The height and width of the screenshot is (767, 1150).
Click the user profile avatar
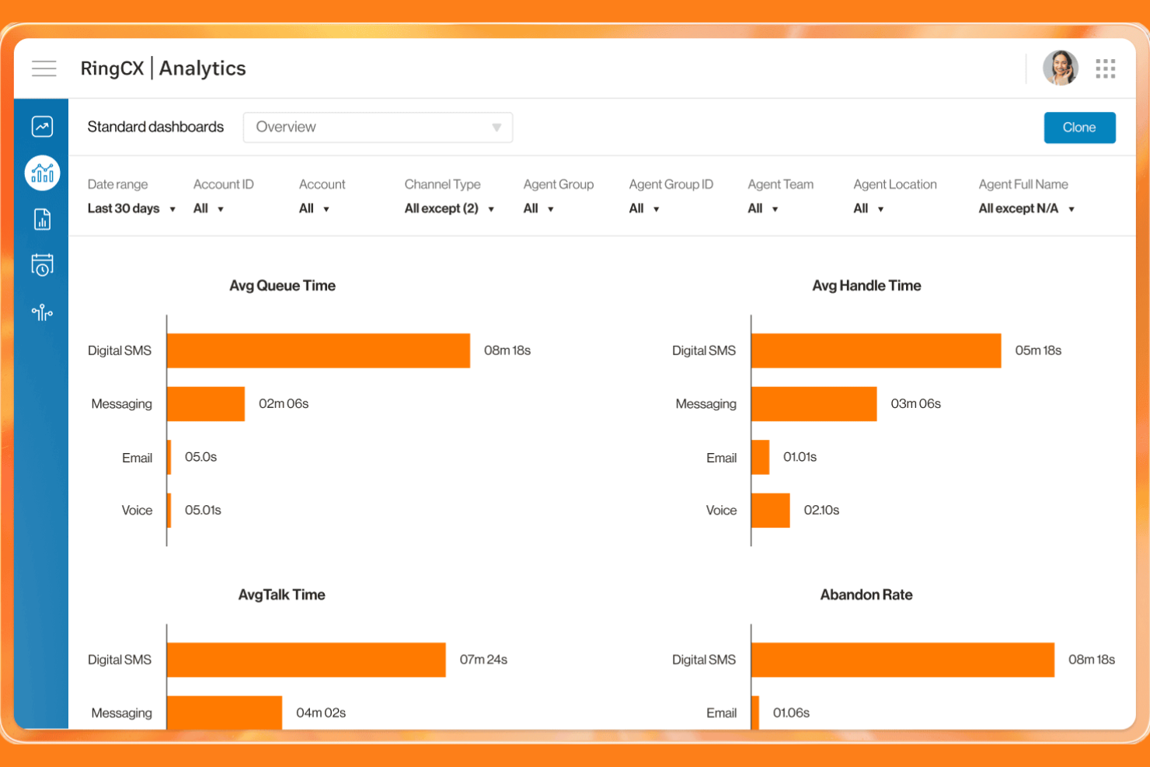(x=1060, y=68)
